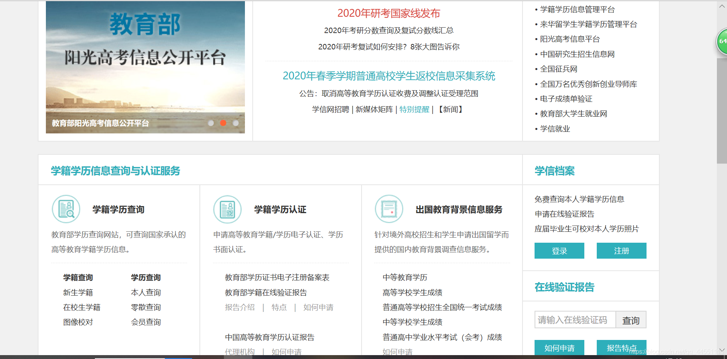The height and width of the screenshot is (359, 727).
Task: Open the 阳光高考信息公开平台 banner image
Action: tap(145, 67)
